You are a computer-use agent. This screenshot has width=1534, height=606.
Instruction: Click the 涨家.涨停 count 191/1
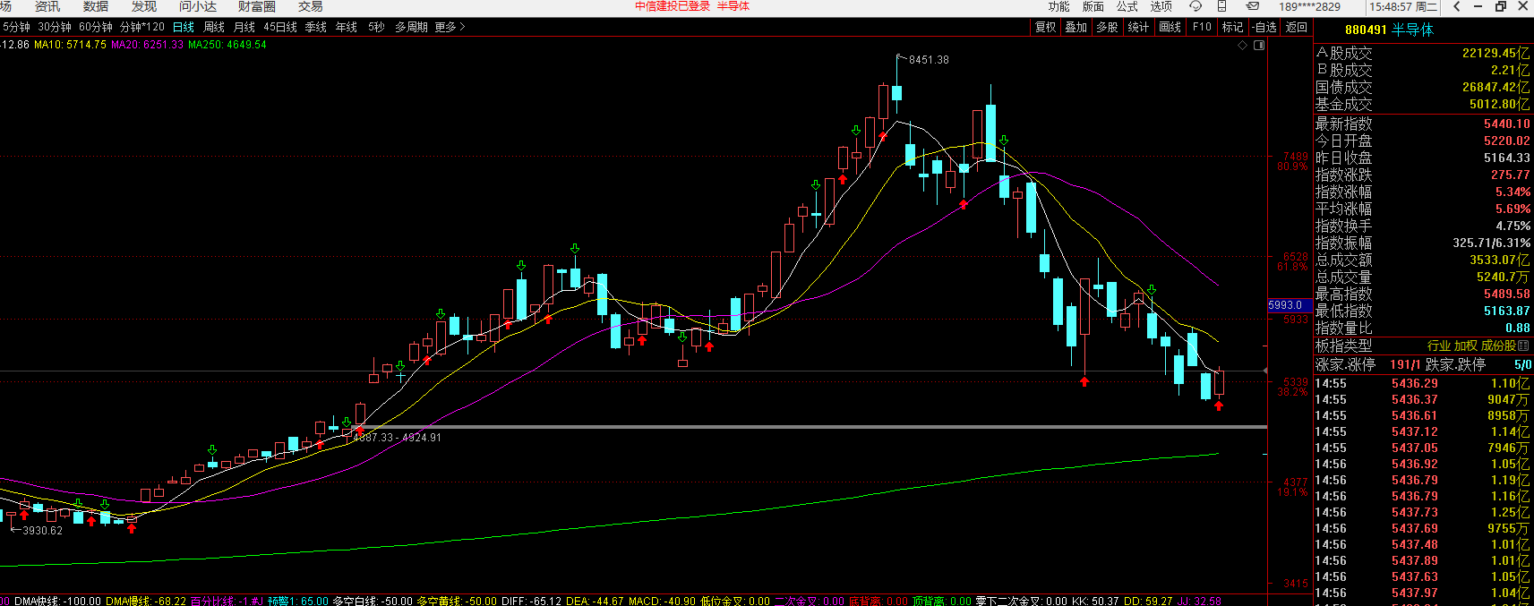(1404, 365)
